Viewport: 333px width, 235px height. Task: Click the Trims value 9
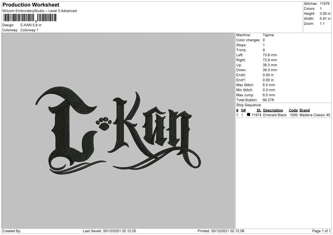(264, 50)
